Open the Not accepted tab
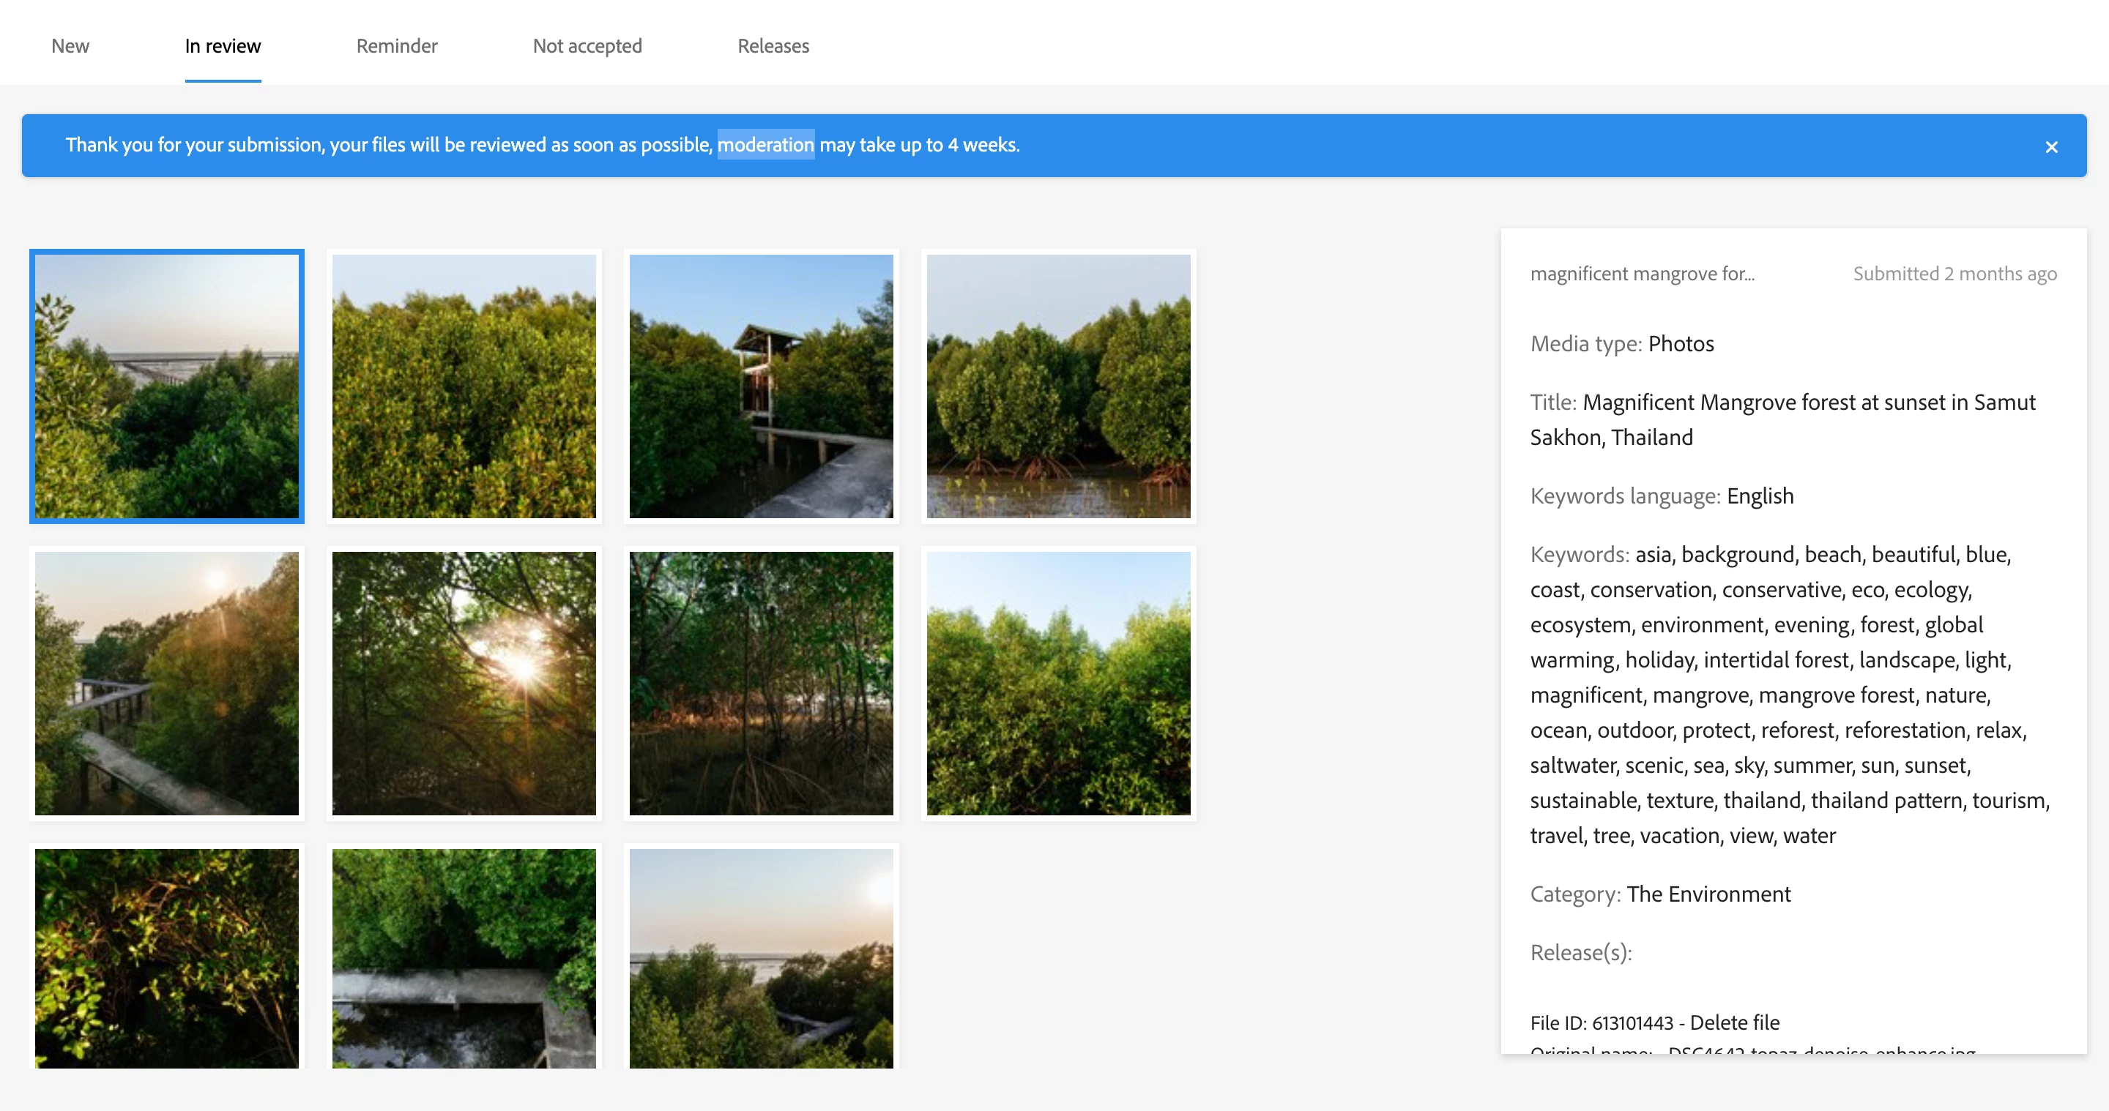 point(587,46)
